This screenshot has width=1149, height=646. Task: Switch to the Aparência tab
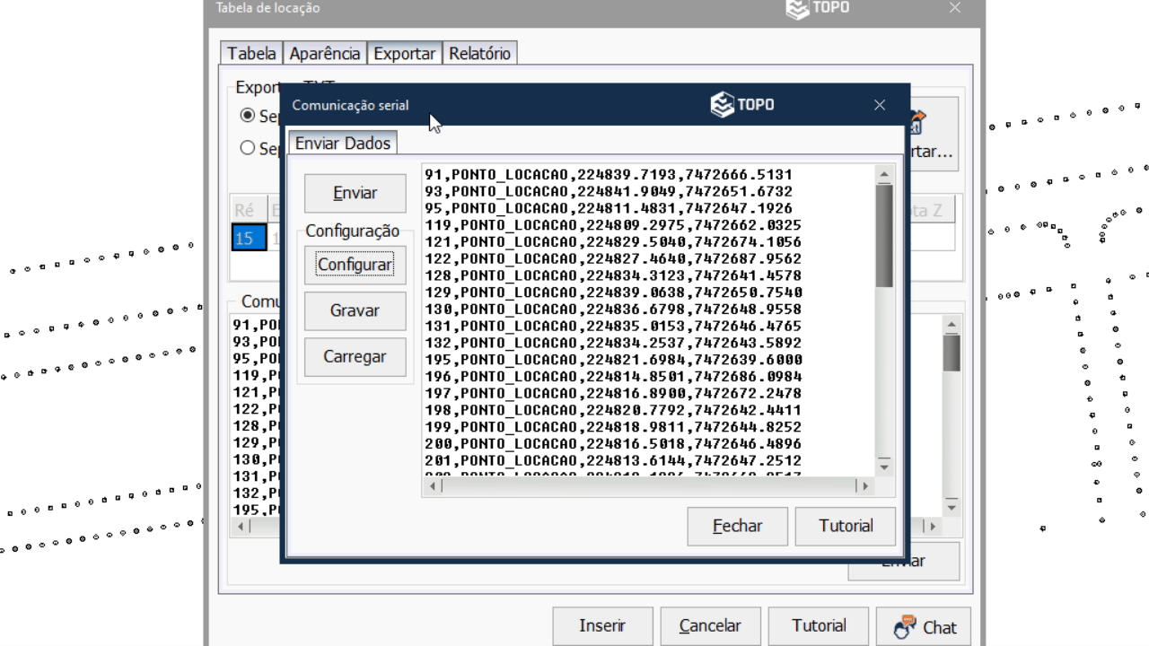[325, 54]
